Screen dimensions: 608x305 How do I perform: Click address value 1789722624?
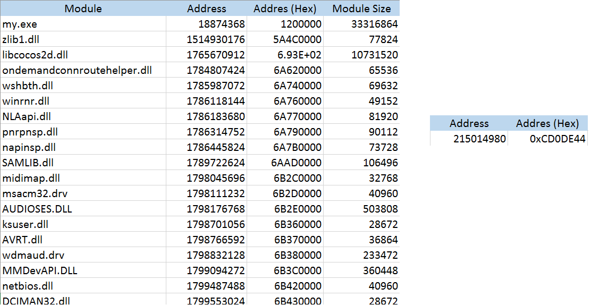click(x=206, y=163)
